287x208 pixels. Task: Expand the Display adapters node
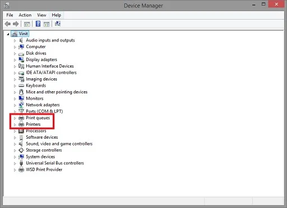pyautogui.click(x=15, y=60)
